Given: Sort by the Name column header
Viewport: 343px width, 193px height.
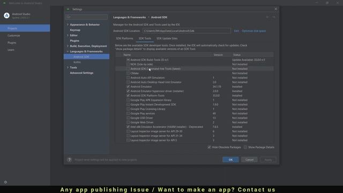Looking at the screenshot, I should pyautogui.click(x=127, y=55).
